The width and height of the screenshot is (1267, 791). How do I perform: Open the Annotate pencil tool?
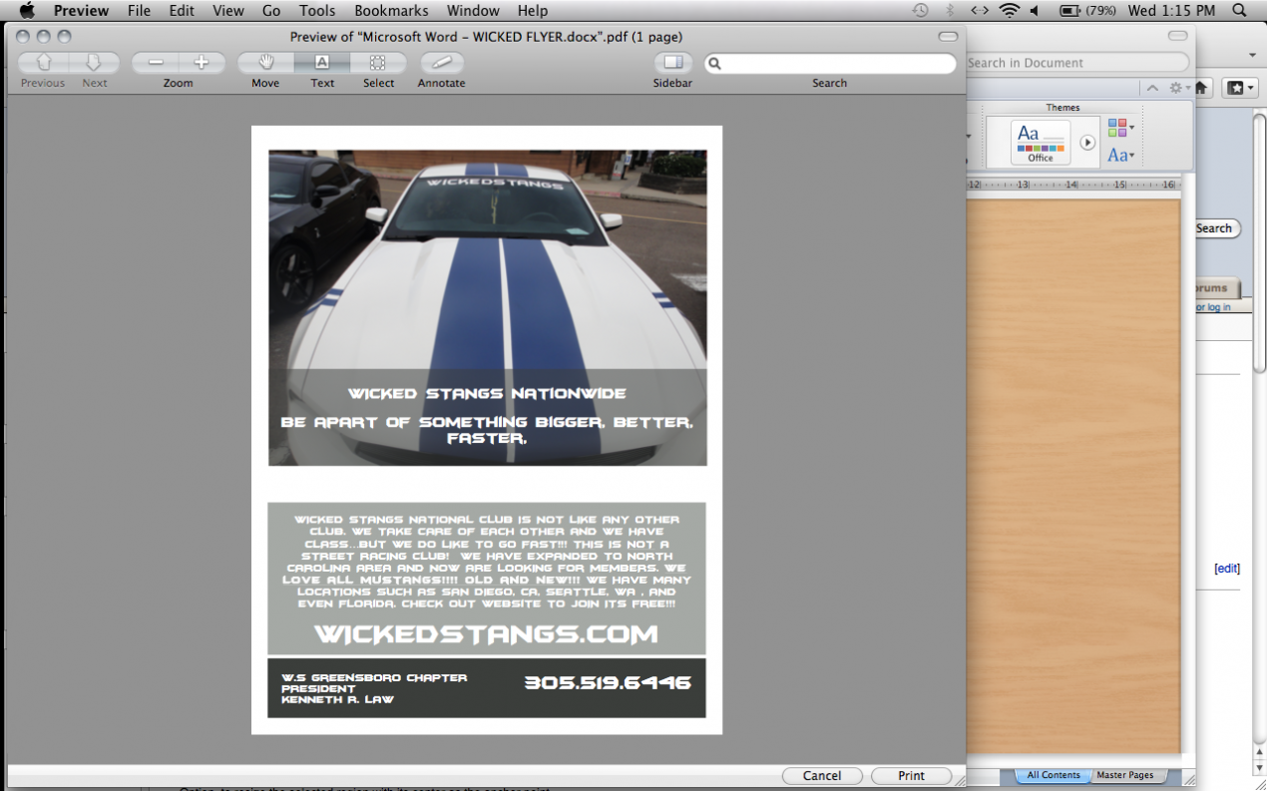point(441,63)
